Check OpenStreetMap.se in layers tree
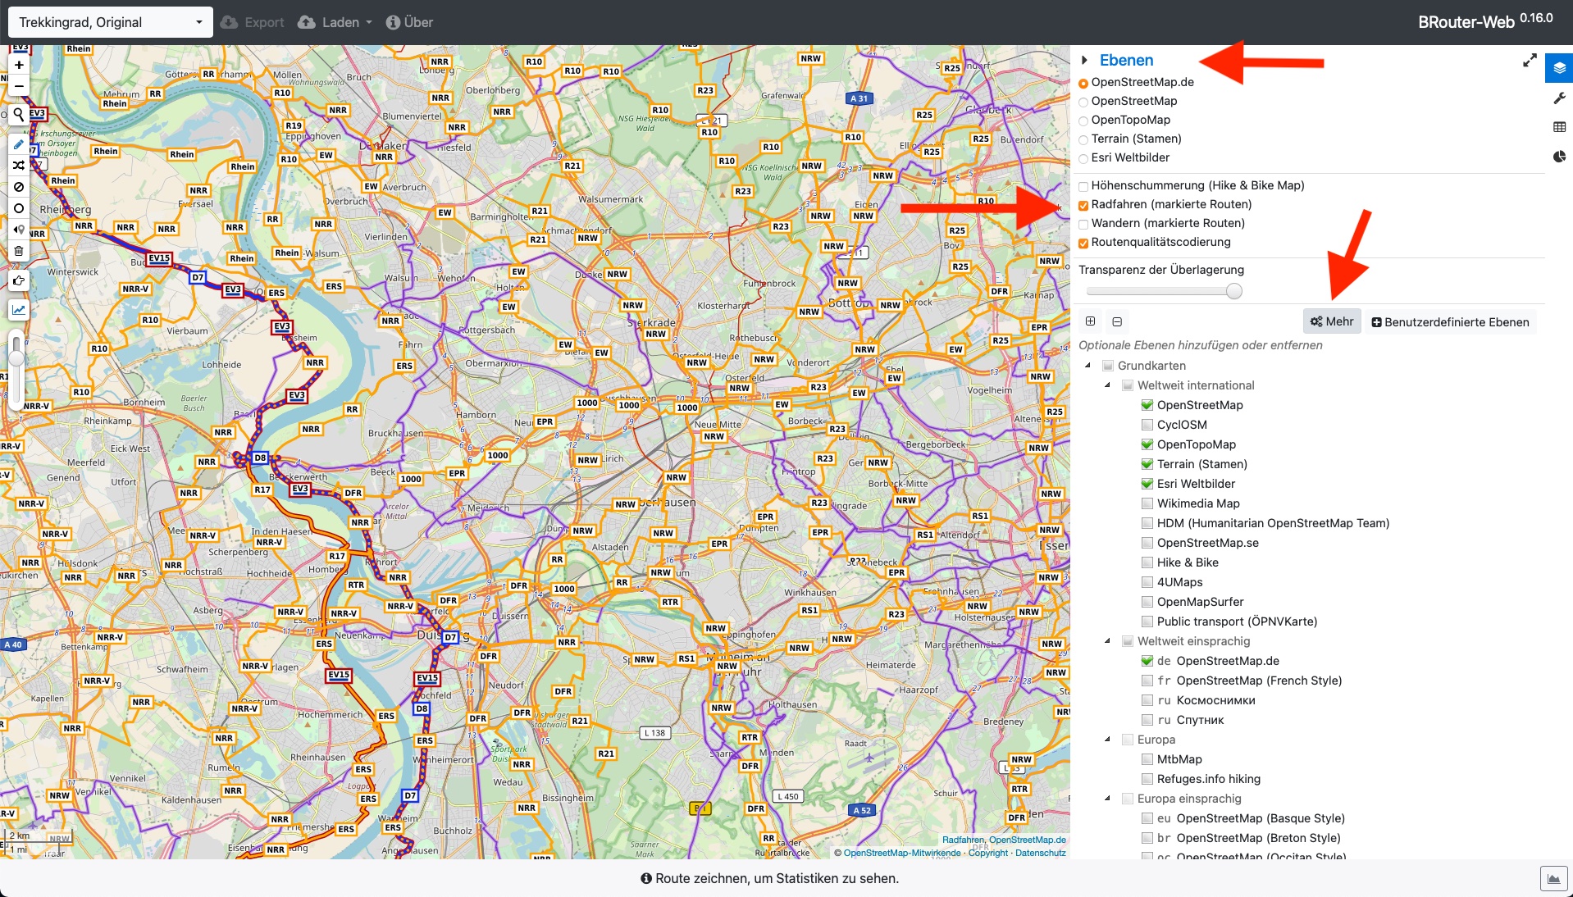The height and width of the screenshot is (897, 1573). pos(1147,543)
